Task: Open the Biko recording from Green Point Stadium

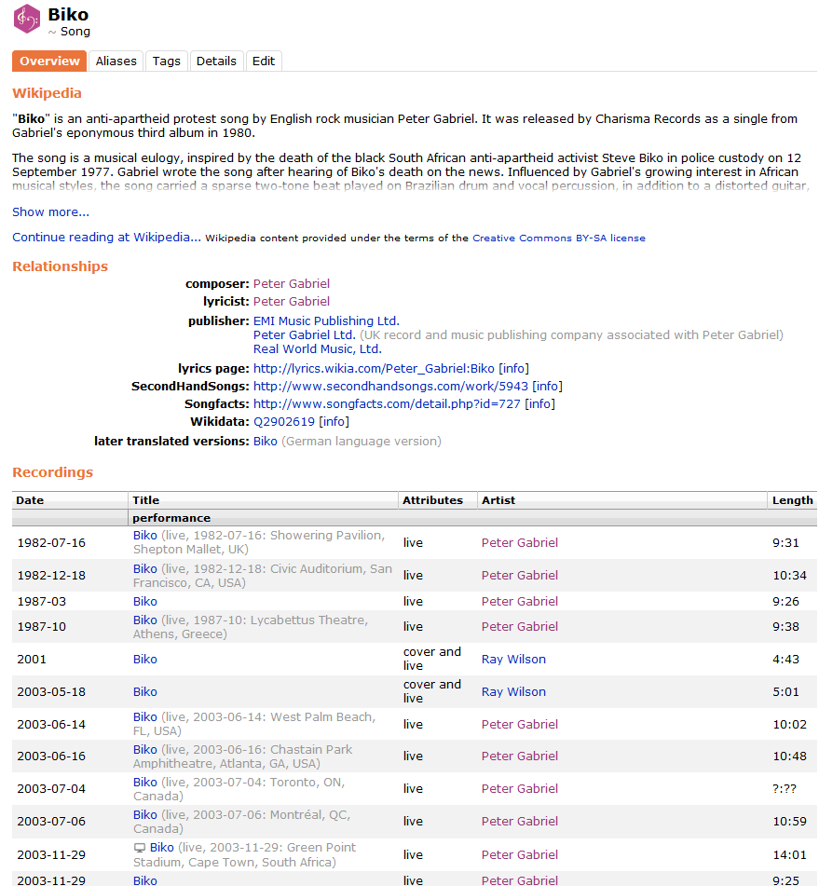Action: (161, 848)
